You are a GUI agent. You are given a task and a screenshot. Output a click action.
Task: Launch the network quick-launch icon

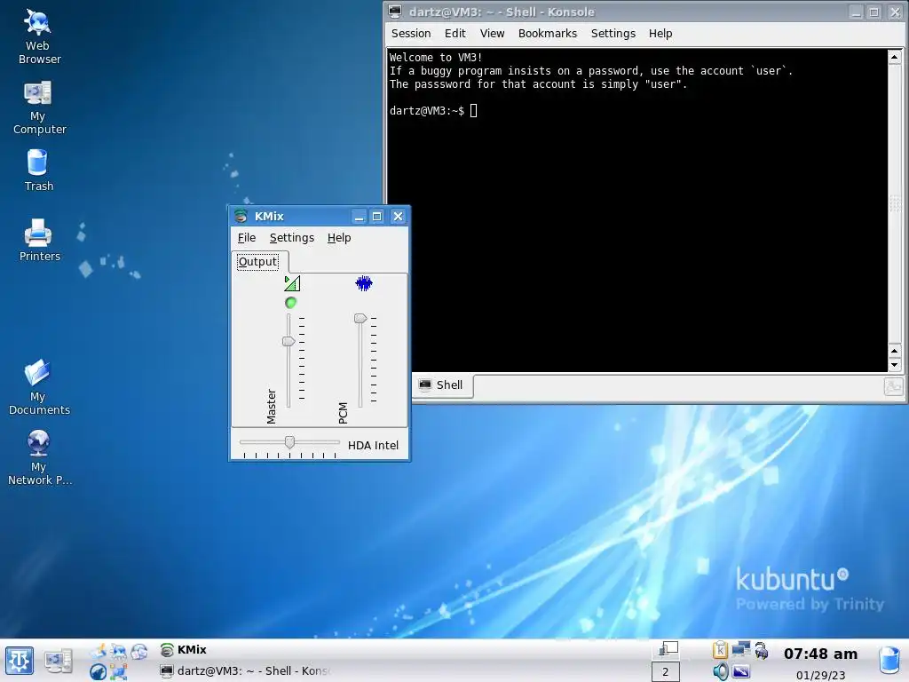pyautogui.click(x=118, y=671)
